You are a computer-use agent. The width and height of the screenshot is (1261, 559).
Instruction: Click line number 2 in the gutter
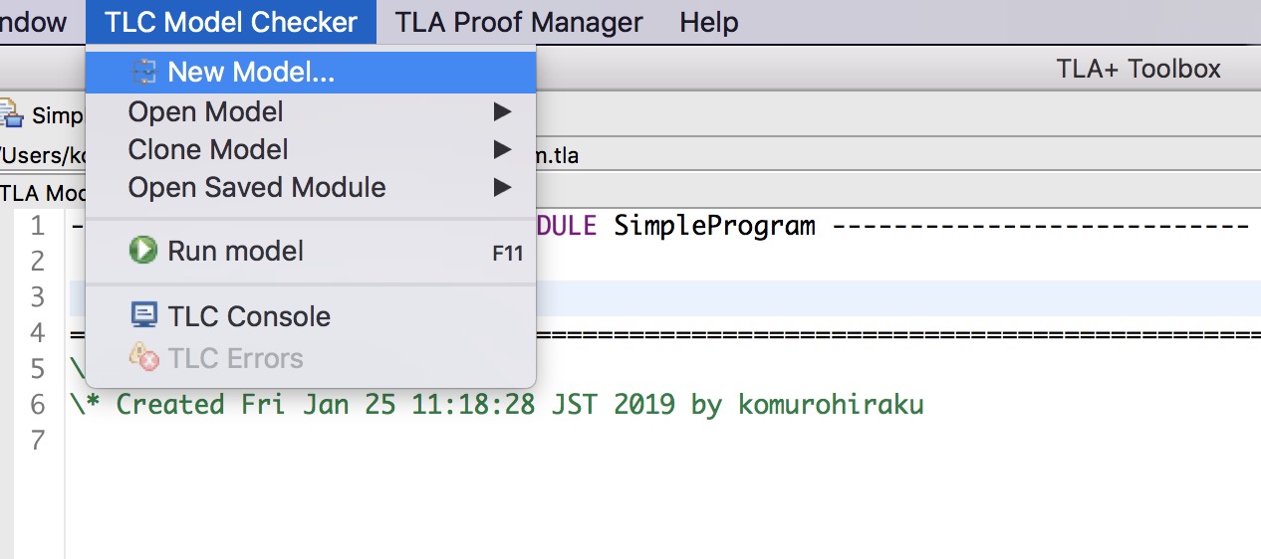(37, 262)
